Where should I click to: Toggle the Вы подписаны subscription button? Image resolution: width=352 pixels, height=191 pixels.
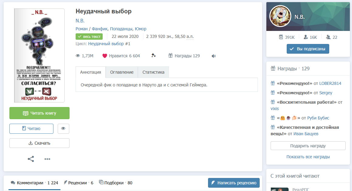[x=308, y=49]
